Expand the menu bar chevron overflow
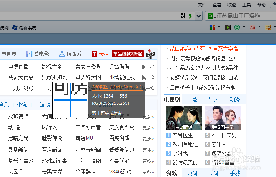The height and width of the screenshot is (177, 276). coord(192,5)
